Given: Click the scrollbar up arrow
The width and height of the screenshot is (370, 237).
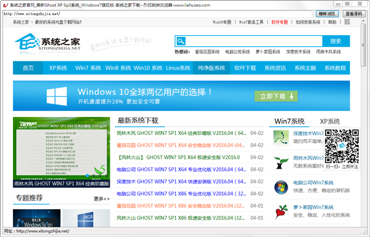Looking at the screenshot, I should [363, 21].
